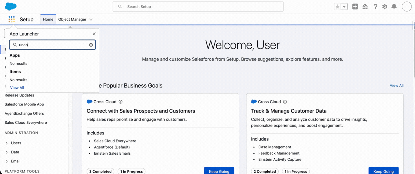The height and width of the screenshot is (174, 415).
Task: Click the 3 Completed badge
Action: point(100,171)
